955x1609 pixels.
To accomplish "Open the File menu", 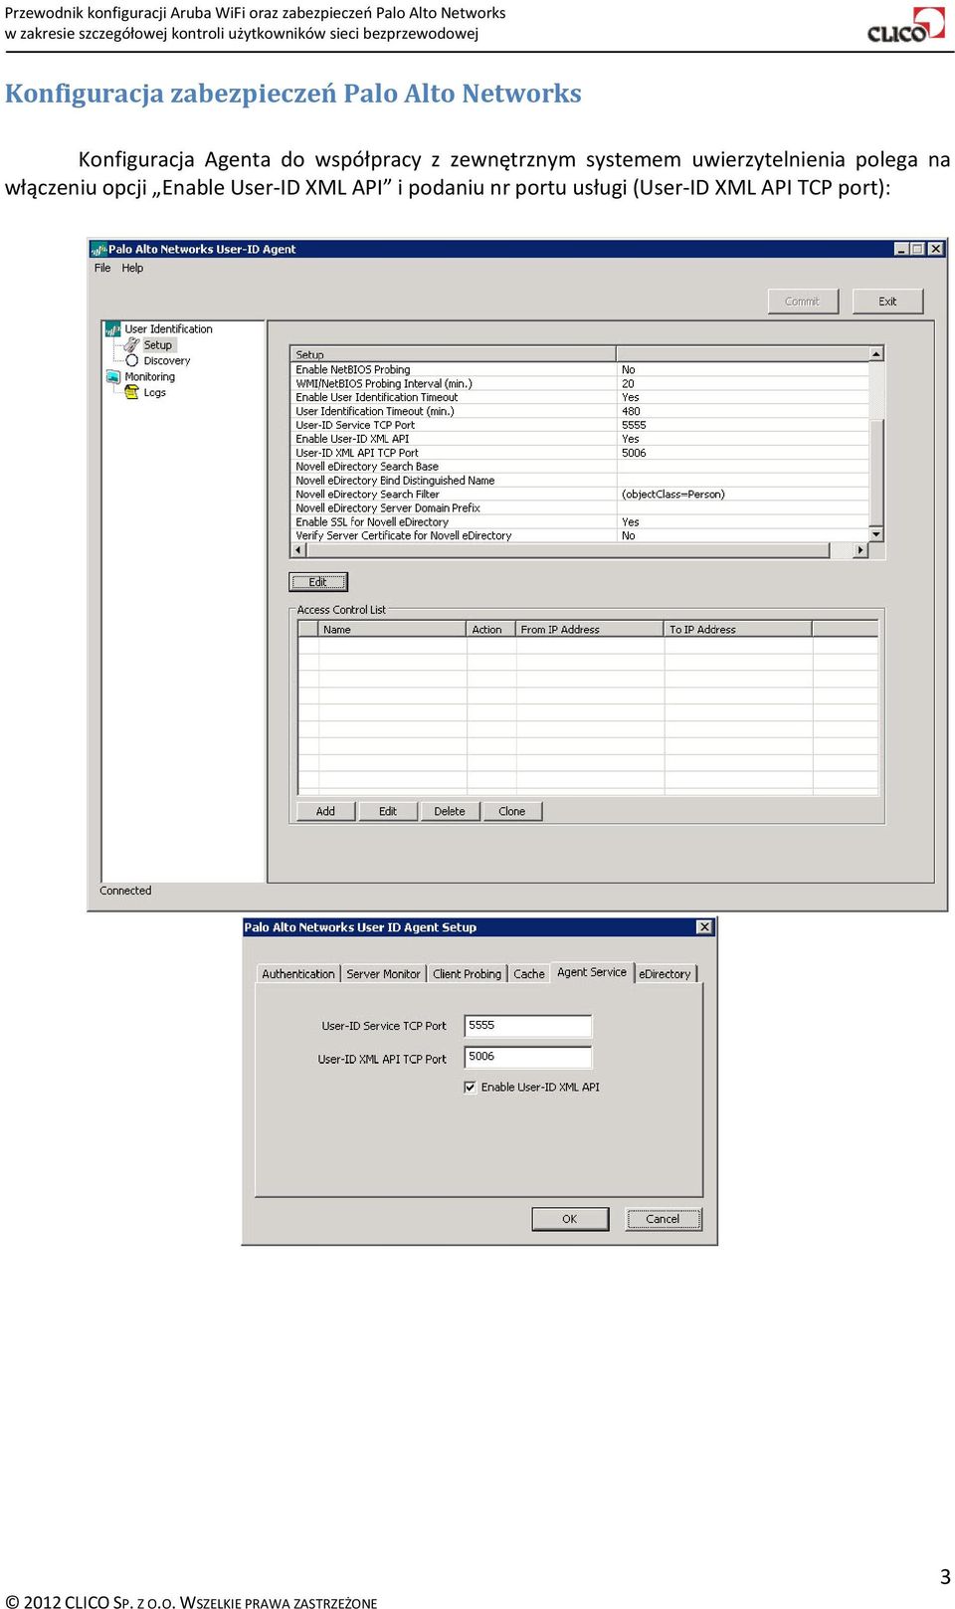I will tap(102, 268).
